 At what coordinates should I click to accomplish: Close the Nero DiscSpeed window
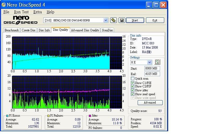coord(163,5)
